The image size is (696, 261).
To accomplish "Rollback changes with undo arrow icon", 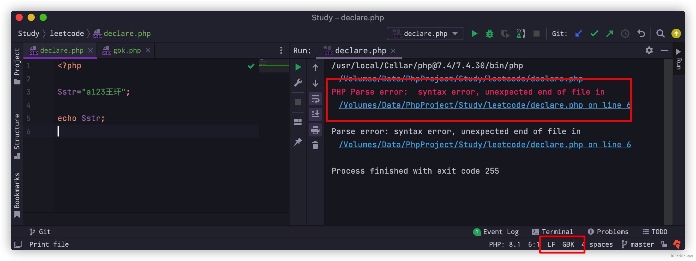I will (x=641, y=34).
